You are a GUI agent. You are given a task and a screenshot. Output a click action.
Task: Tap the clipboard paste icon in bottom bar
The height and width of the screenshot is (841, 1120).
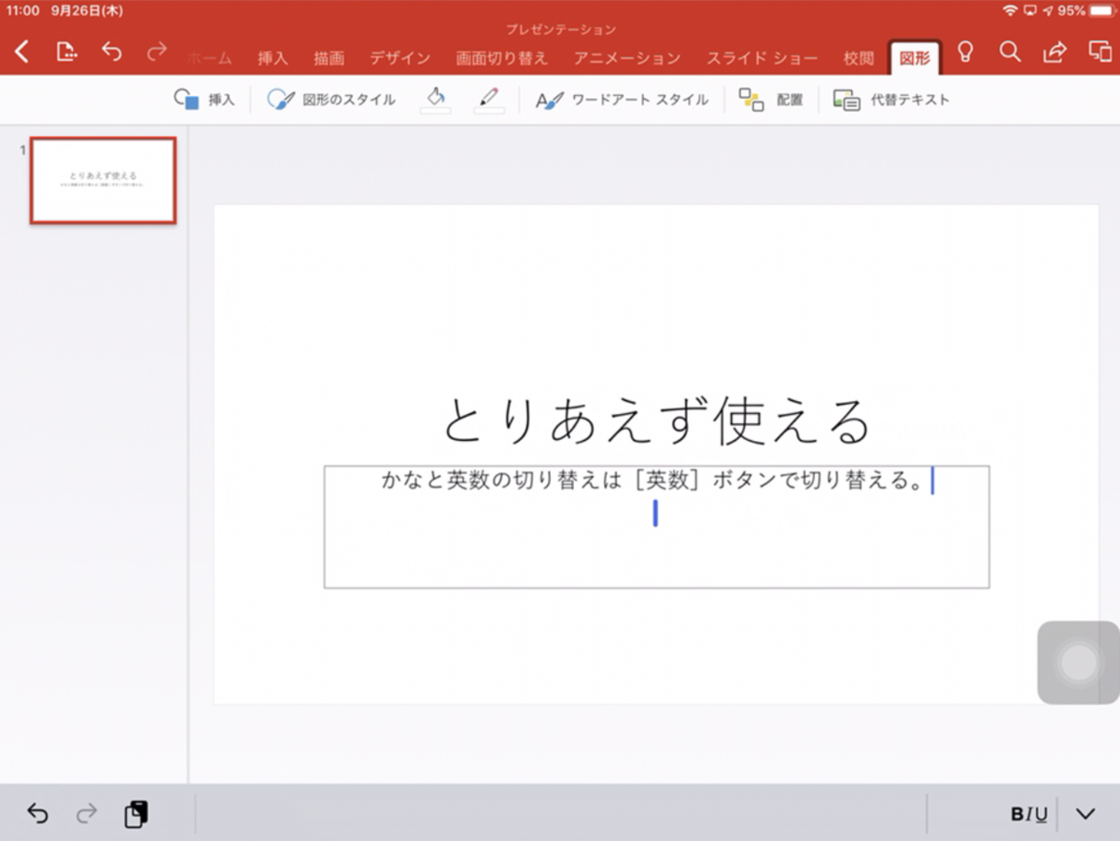(x=135, y=813)
